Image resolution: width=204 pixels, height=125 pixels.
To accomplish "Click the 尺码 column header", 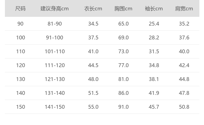I will pyautogui.click(x=20, y=8).
